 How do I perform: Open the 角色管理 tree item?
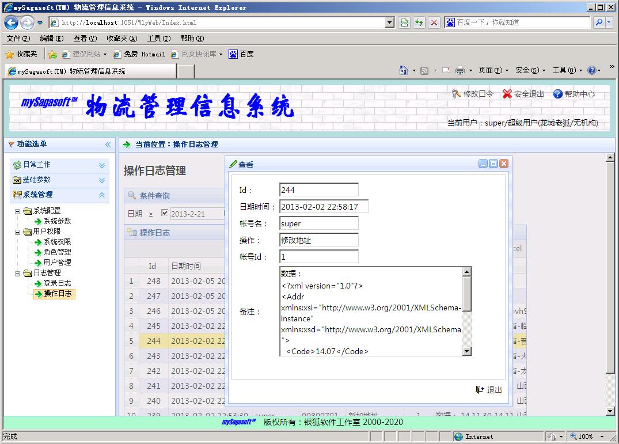point(57,252)
